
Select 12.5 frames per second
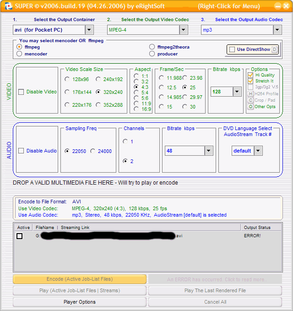[x=161, y=87]
